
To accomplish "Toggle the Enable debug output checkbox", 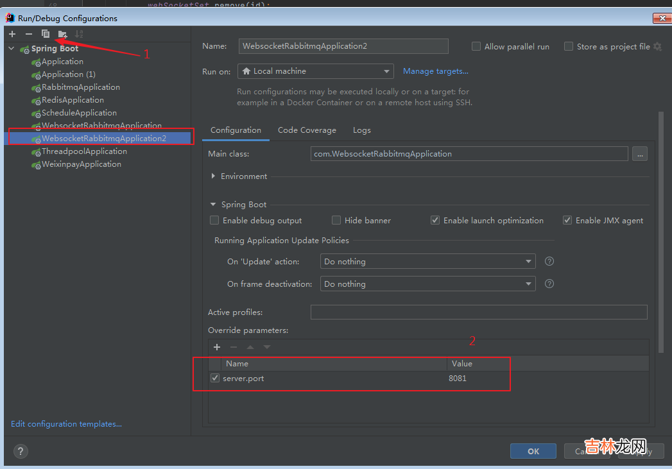I will coord(214,221).
